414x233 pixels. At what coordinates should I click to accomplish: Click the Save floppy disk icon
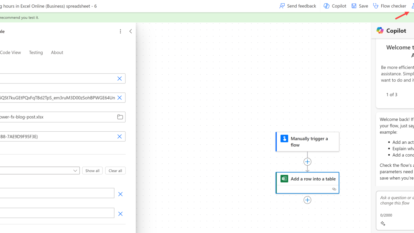tap(354, 6)
